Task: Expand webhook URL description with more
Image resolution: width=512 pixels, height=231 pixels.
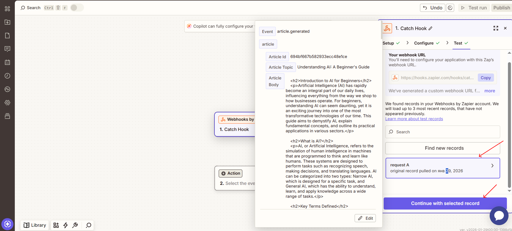Action: point(489,91)
